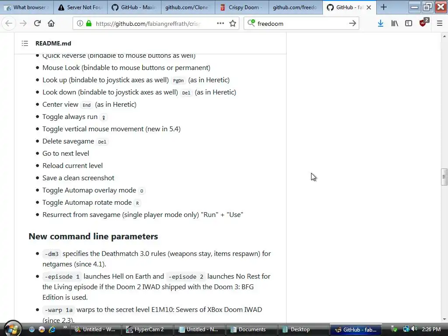Open the page actions three-dot menu

pos(220,24)
